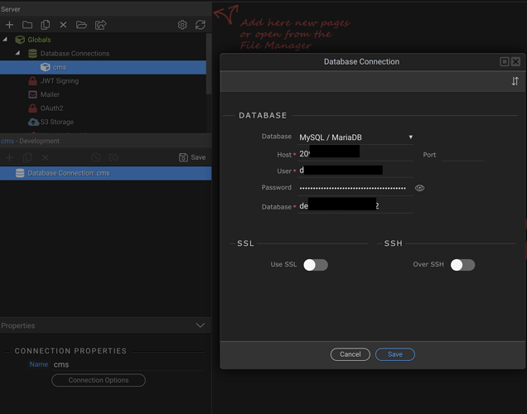Click the output arrow icon in cms toolbar
527x414 pixels.
click(114, 157)
